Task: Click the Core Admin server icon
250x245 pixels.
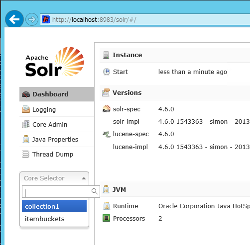Action: 26,124
